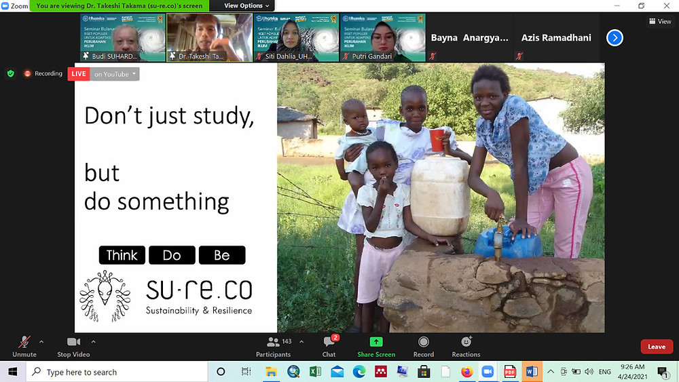
Task: Click the green Share Screen button
Action: click(376, 347)
